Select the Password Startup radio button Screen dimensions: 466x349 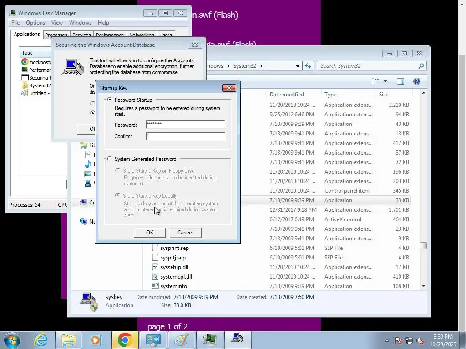109,100
